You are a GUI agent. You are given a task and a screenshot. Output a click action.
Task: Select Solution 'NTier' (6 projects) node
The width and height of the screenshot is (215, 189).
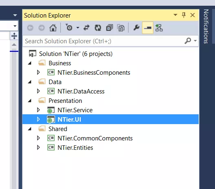pos(76,54)
